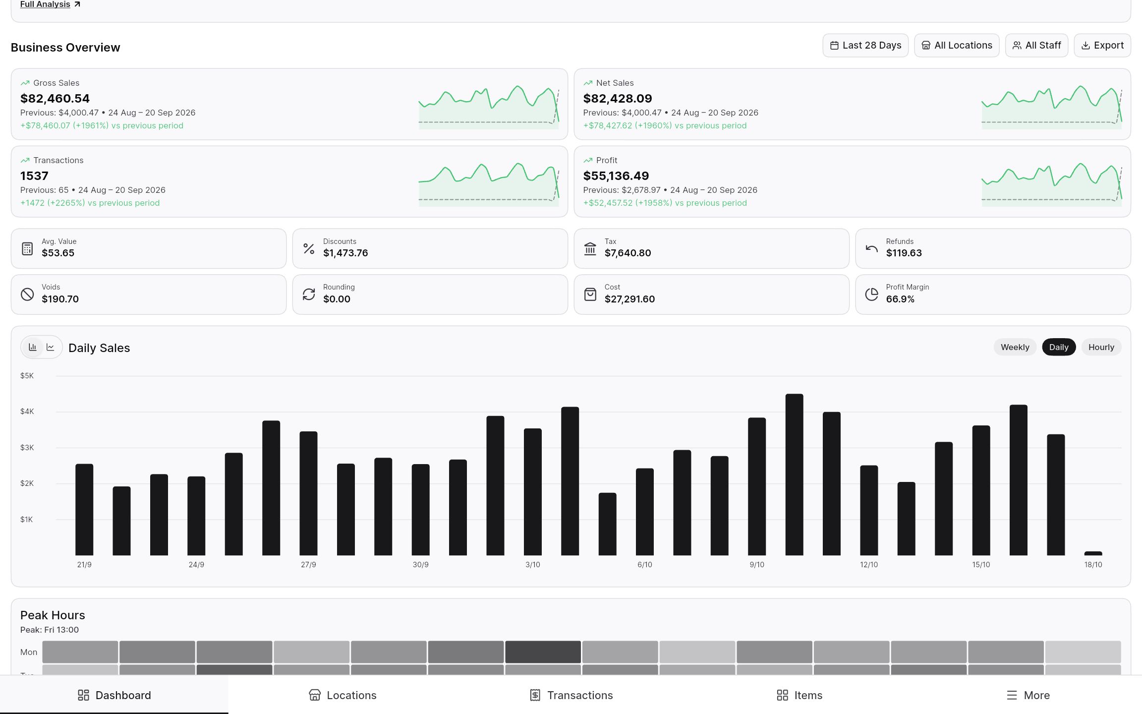Click the Transactions count 1537

pyautogui.click(x=34, y=176)
